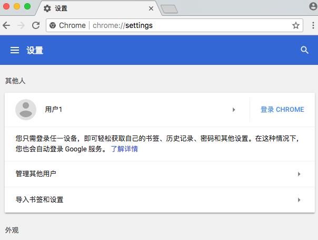Click the Chrome logo in address bar
The image size is (318, 240).
(x=53, y=25)
